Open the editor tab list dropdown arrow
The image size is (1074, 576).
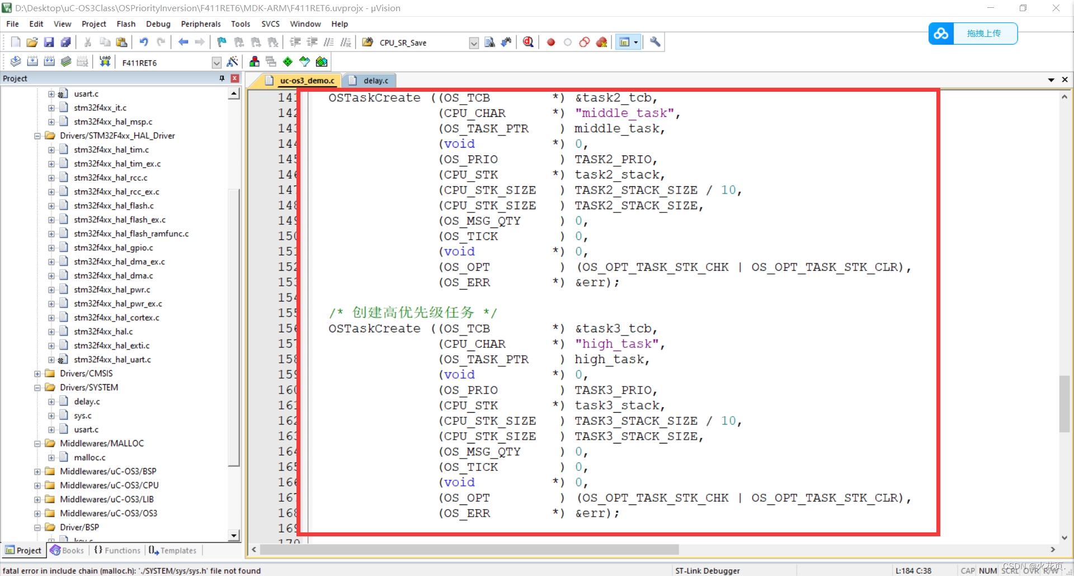pos(1051,80)
